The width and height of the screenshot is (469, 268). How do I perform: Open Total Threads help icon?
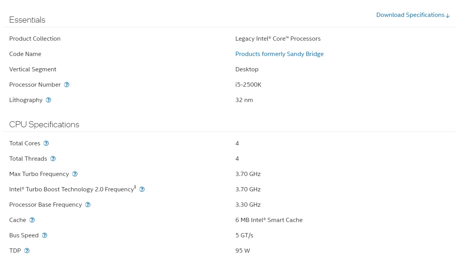click(x=53, y=159)
